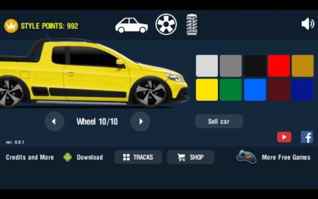Click the green Android download icon

(x=67, y=157)
